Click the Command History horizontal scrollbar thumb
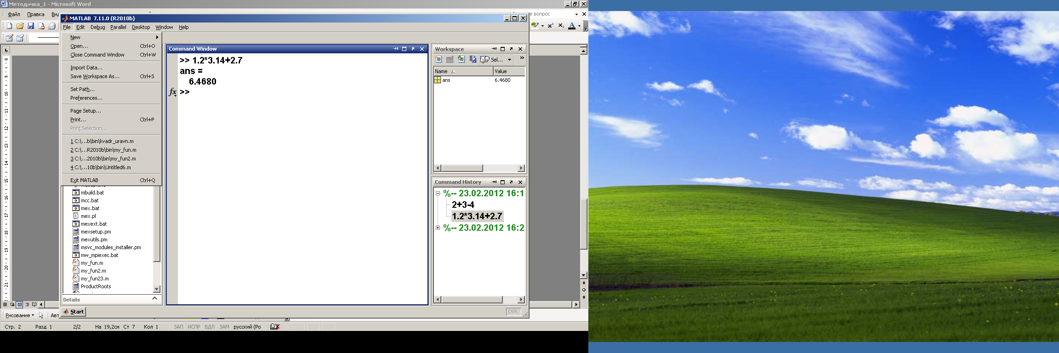 pos(472,300)
